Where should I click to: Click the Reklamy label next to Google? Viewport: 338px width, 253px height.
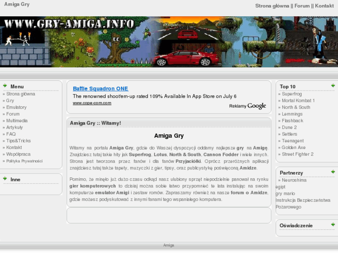(x=238, y=106)
